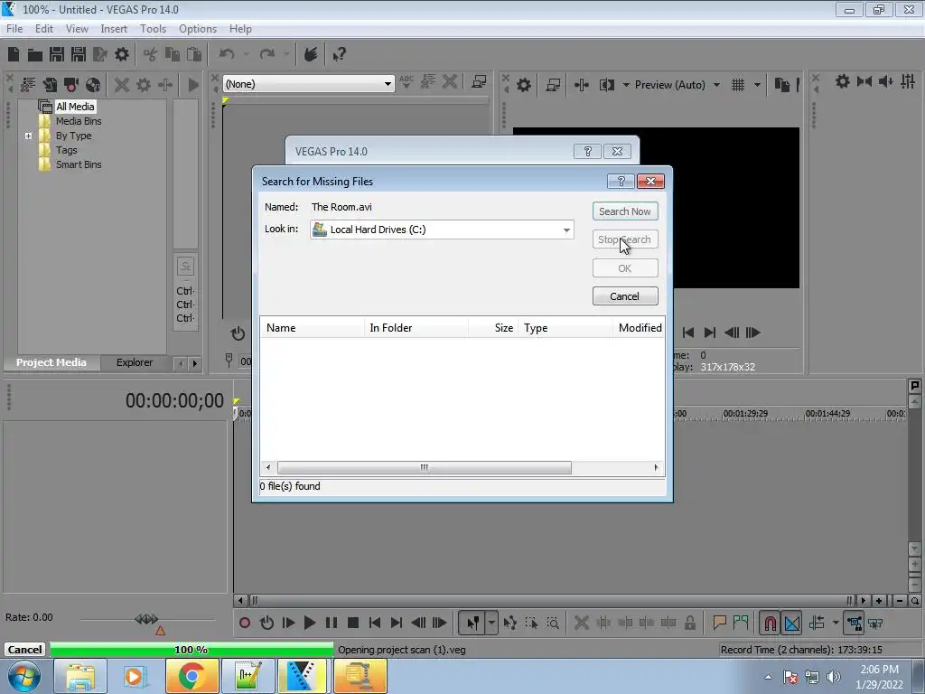Viewport: 925px width, 694px height.
Task: Click Remove unused media icon
Action: click(x=28, y=84)
